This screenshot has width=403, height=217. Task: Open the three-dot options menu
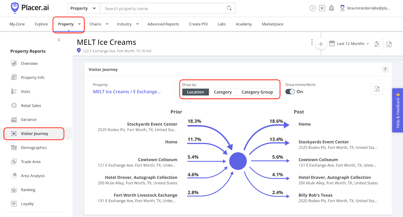[x=312, y=42]
